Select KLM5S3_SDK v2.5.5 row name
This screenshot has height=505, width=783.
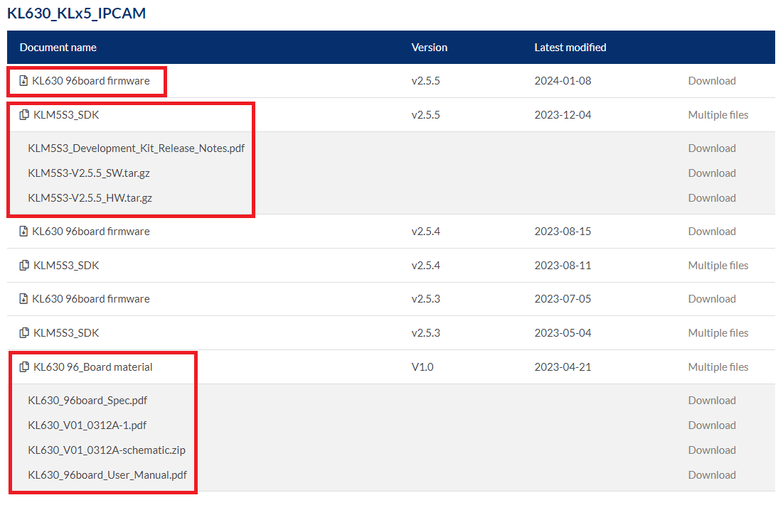pyautogui.click(x=66, y=114)
